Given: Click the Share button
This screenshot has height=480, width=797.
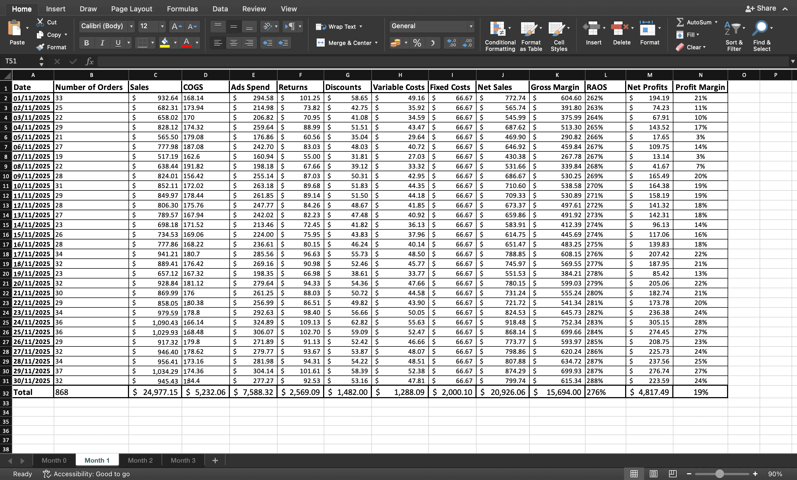Looking at the screenshot, I should 761,8.
